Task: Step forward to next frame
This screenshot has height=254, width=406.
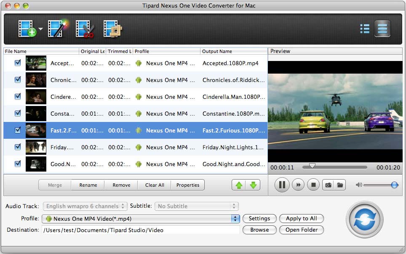Action: [x=298, y=185]
